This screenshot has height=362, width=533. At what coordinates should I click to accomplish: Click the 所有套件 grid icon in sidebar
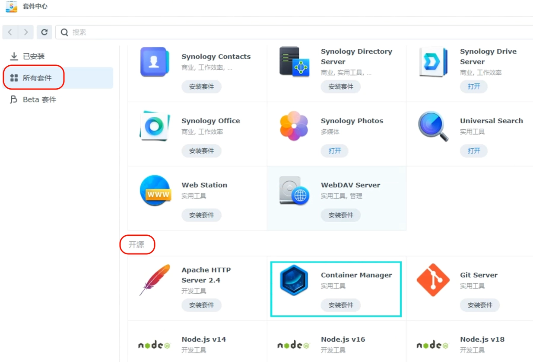tap(14, 78)
